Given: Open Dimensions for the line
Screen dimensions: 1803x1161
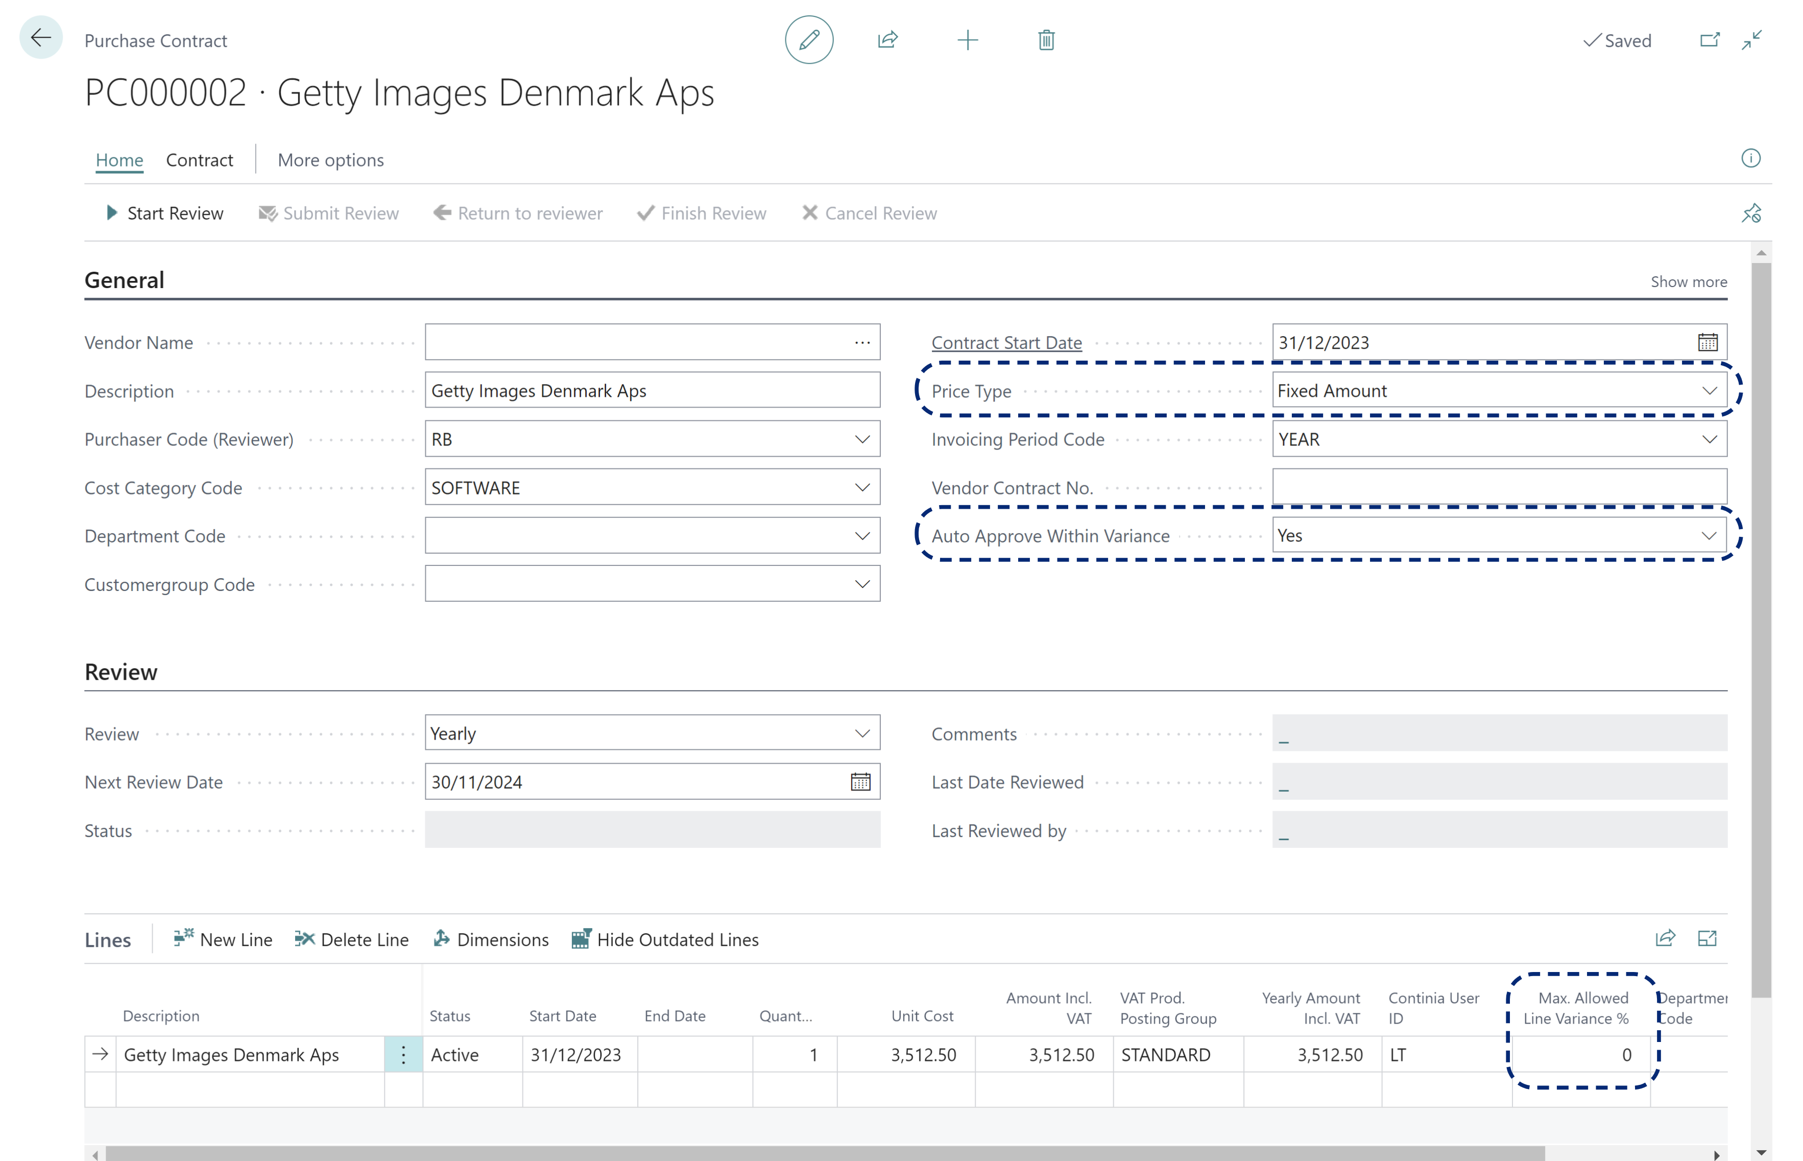Looking at the screenshot, I should (x=491, y=939).
